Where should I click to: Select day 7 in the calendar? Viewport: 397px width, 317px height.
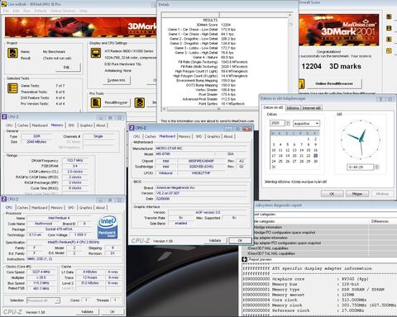click(301, 144)
